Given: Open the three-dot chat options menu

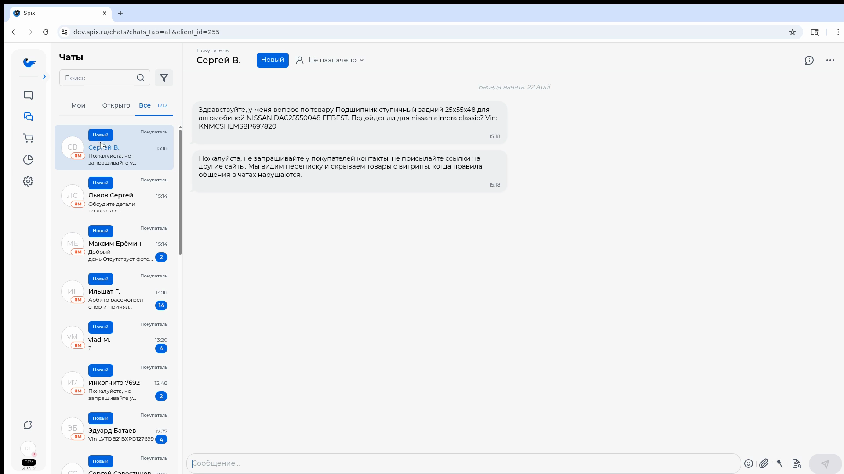Looking at the screenshot, I should [830, 60].
